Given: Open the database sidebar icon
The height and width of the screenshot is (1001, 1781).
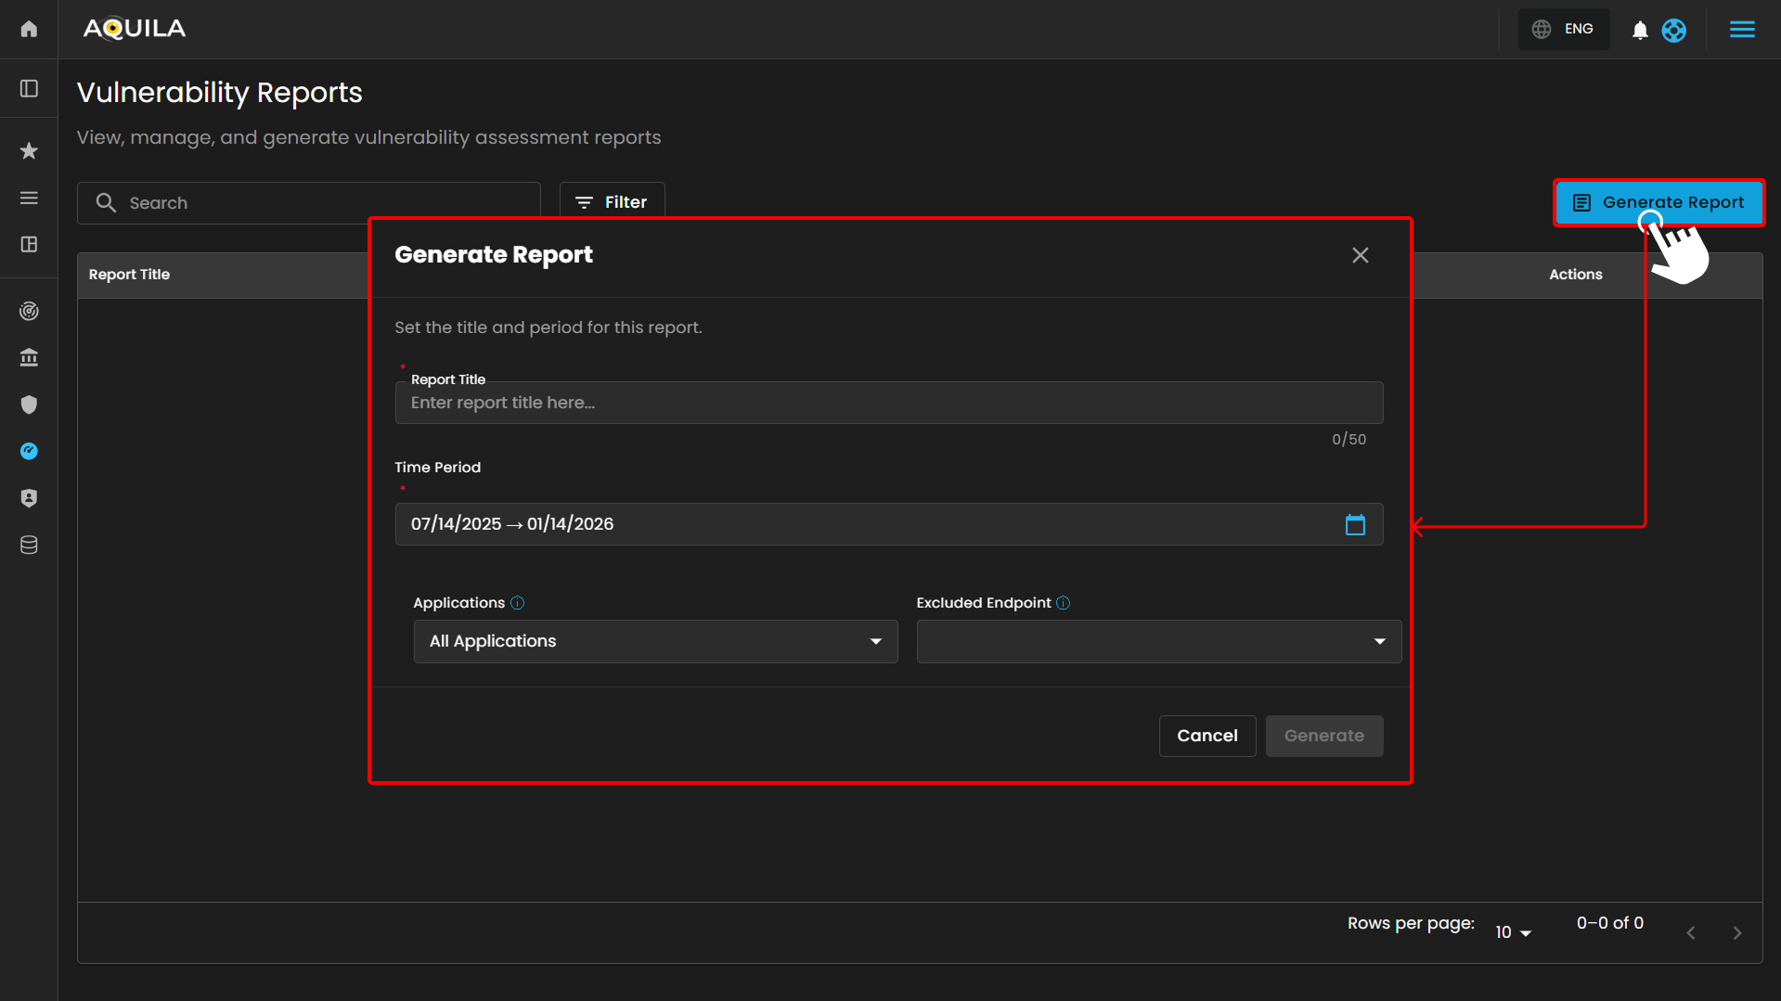Looking at the screenshot, I should [x=29, y=545].
